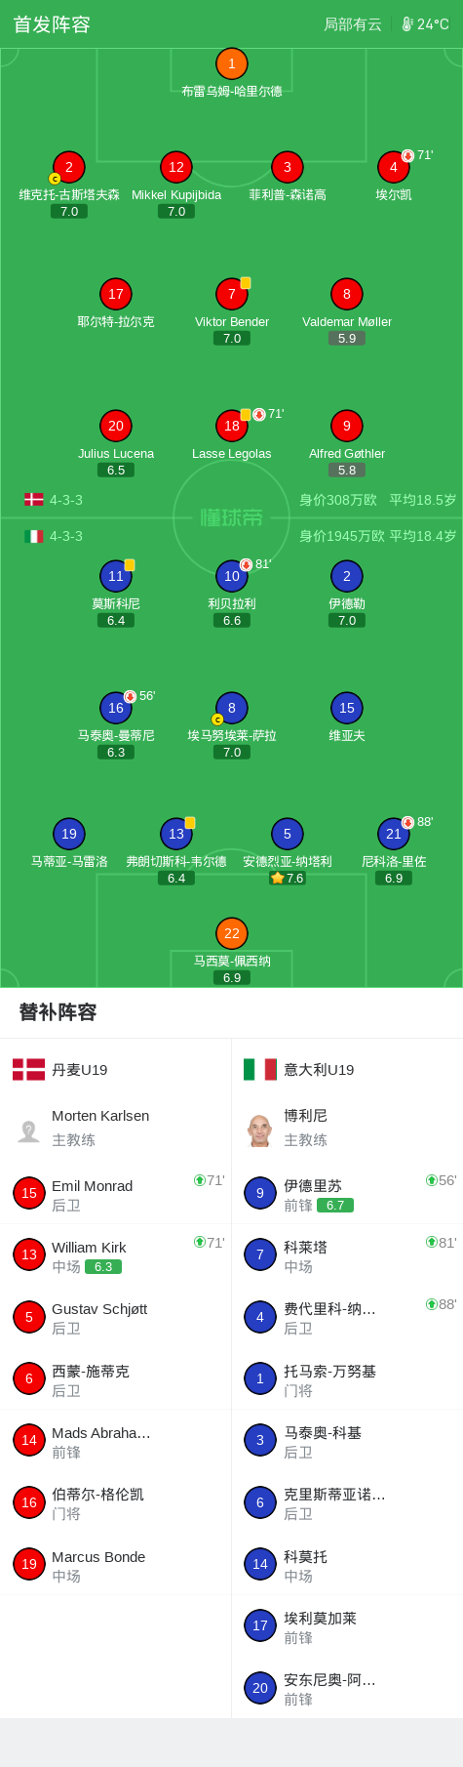Image resolution: width=463 pixels, height=1767 pixels.
Task: Select substitute Emil Monrad number 15
Action: [115, 1193]
